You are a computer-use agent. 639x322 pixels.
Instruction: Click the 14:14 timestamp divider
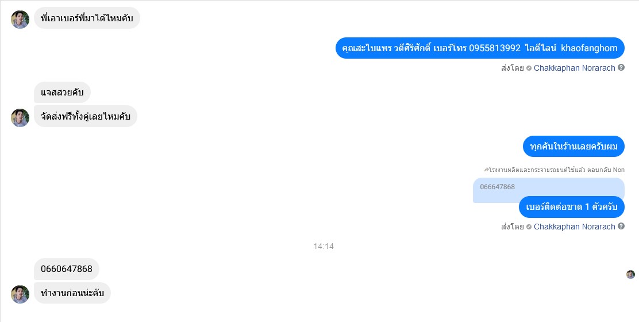324,246
